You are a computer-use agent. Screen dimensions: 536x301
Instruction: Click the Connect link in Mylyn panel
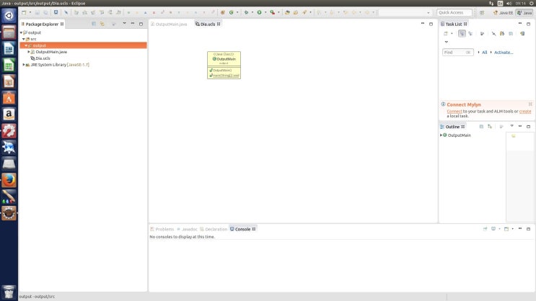point(454,111)
